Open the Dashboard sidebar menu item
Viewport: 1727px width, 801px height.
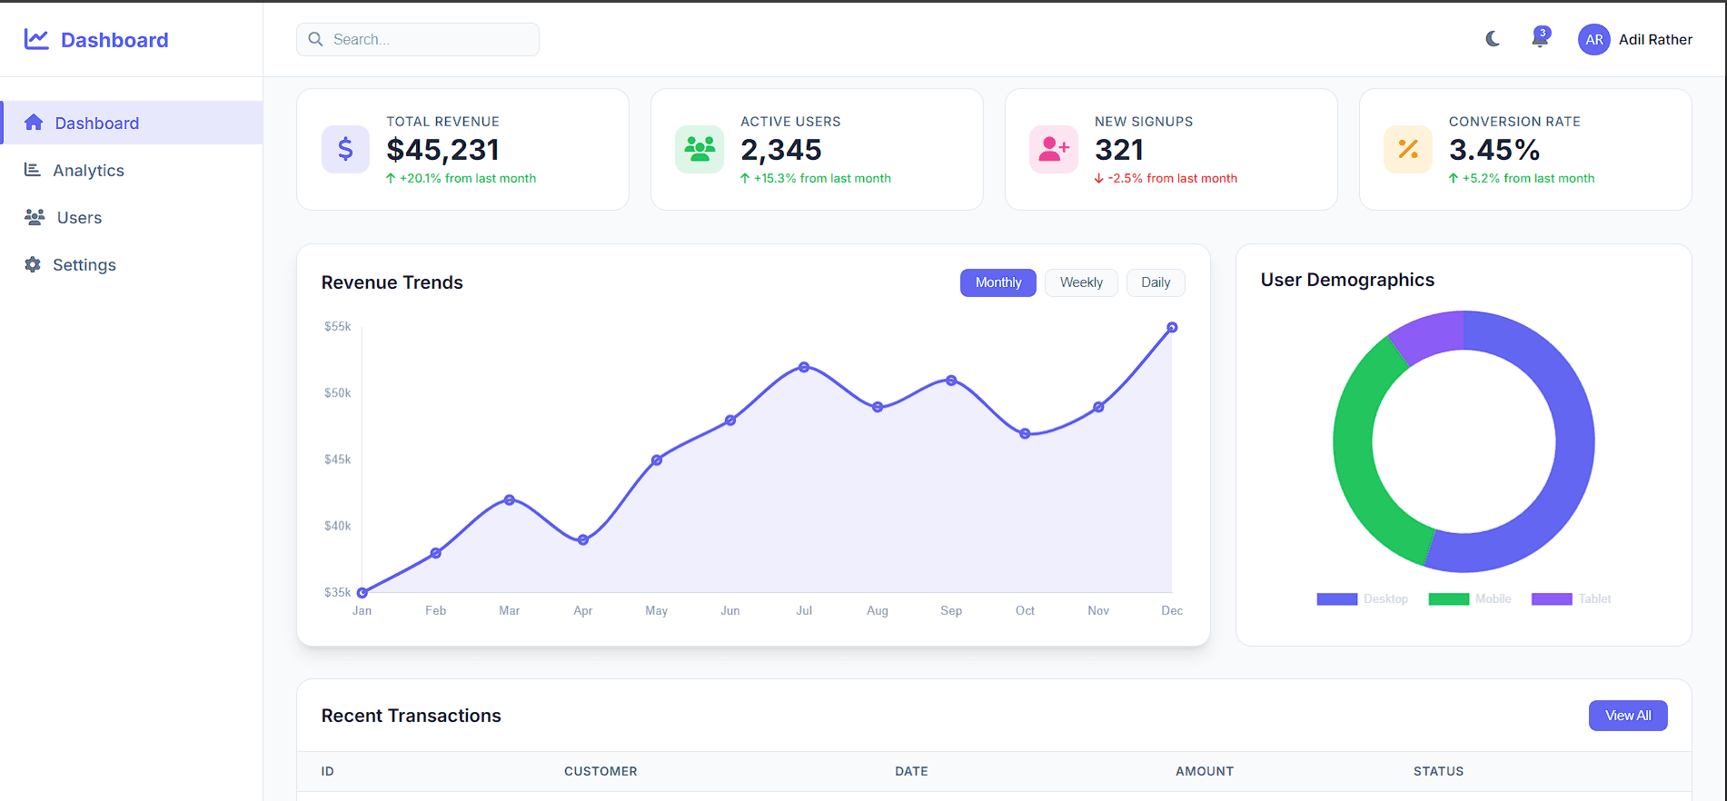click(132, 123)
